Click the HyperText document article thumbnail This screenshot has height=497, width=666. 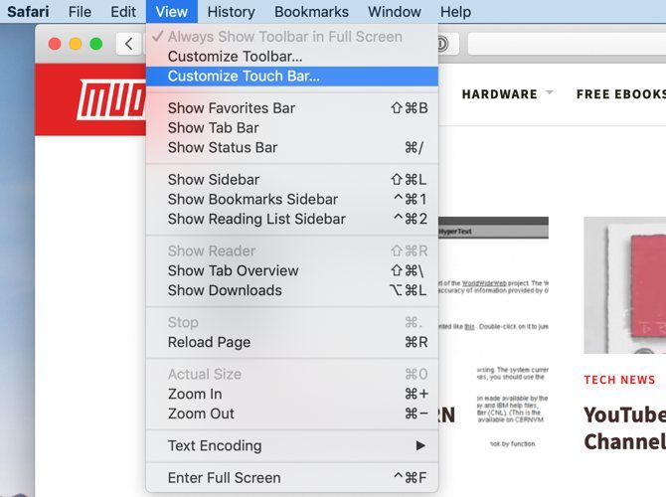(x=493, y=332)
